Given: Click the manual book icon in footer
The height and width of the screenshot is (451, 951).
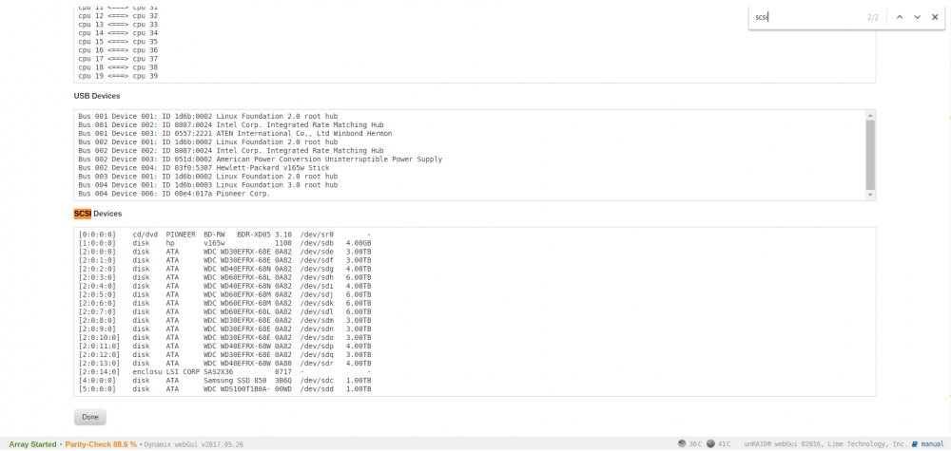Looking at the screenshot, I should (915, 443).
